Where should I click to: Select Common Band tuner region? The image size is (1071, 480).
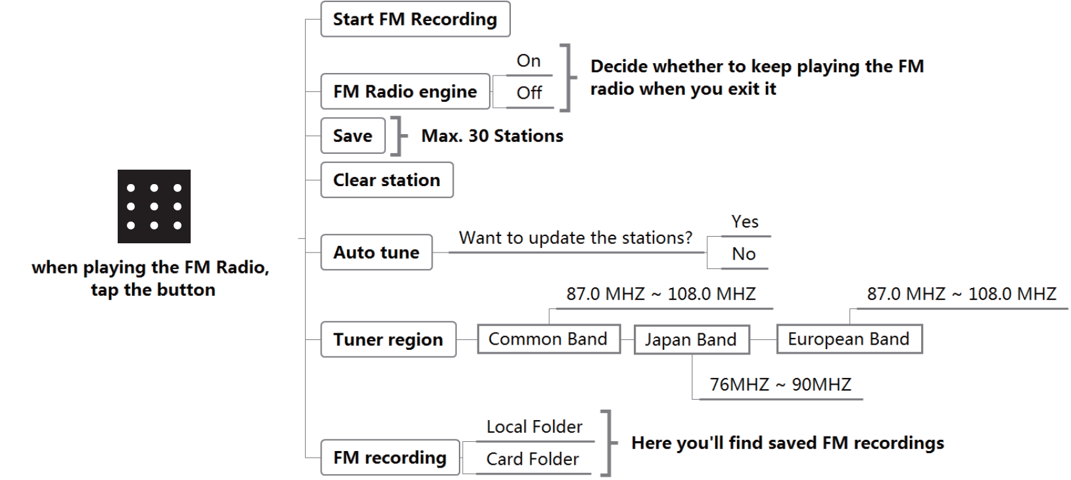tap(548, 339)
